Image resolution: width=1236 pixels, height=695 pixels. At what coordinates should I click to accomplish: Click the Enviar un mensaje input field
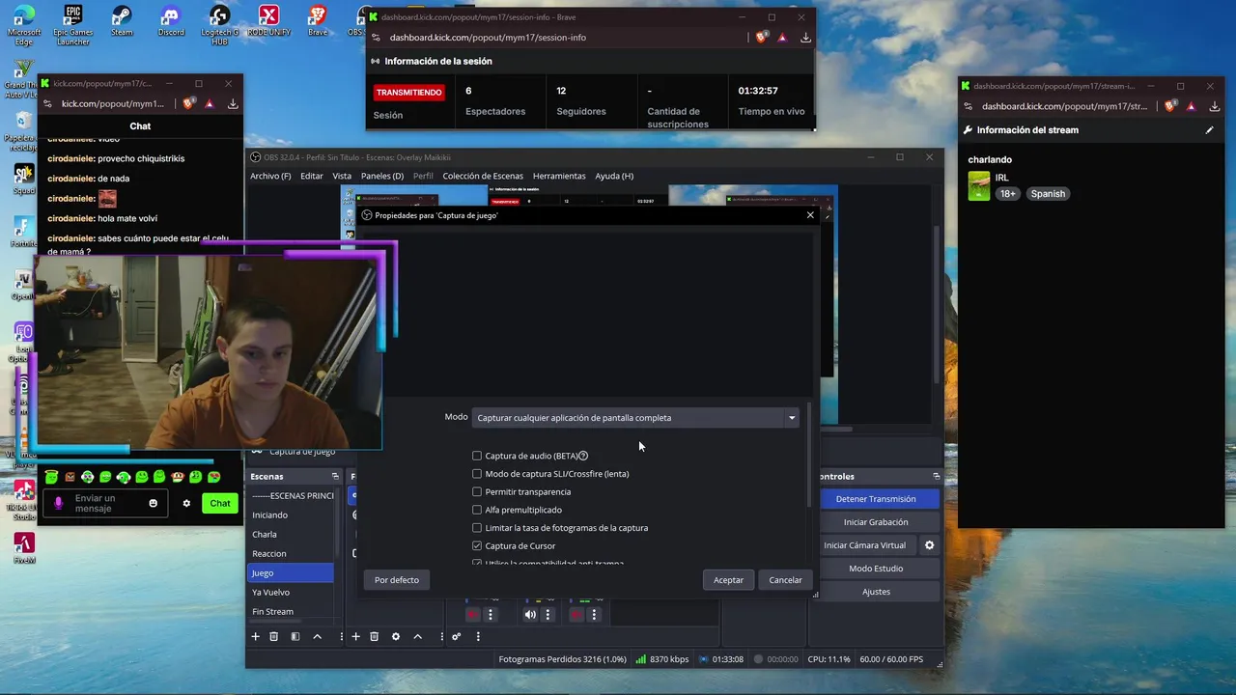[104, 503]
